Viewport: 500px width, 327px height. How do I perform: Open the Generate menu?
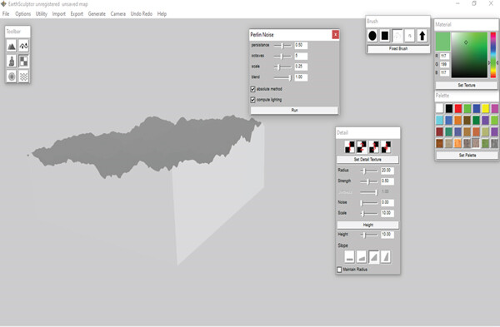[x=97, y=14]
